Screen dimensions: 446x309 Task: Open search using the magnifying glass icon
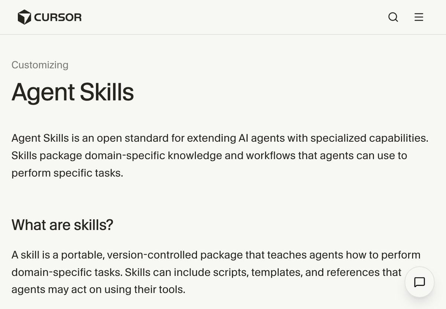(393, 17)
